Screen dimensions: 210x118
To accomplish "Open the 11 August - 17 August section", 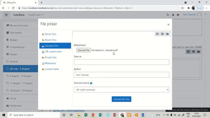I will click(x=21, y=83).
